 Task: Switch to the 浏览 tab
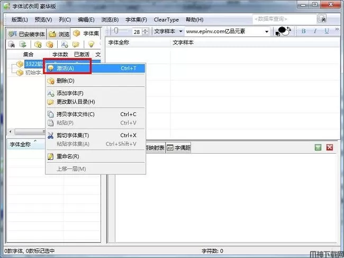click(59, 34)
